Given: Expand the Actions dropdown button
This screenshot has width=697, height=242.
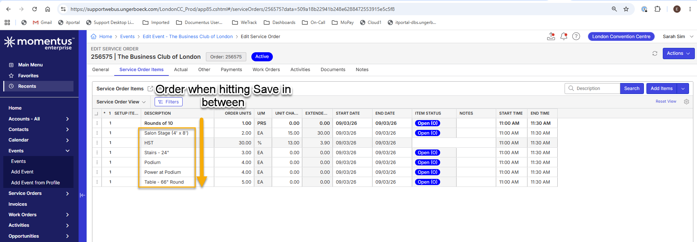Looking at the screenshot, I should (678, 53).
